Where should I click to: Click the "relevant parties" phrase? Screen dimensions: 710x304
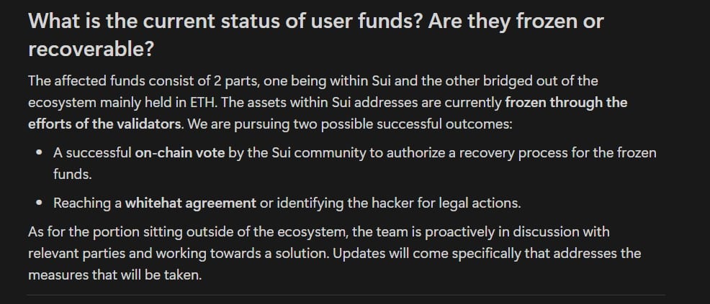point(75,254)
